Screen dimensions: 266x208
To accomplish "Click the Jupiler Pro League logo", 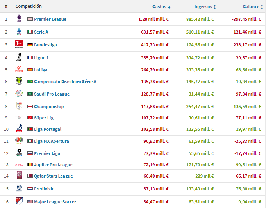I will (19, 165).
